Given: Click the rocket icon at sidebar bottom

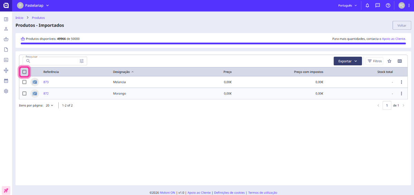Looking at the screenshot, I should (x=6, y=190).
